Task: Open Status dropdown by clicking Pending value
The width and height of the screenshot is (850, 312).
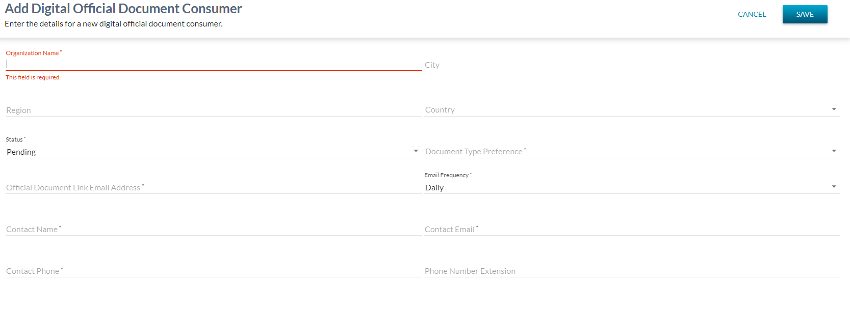Action: [x=21, y=152]
